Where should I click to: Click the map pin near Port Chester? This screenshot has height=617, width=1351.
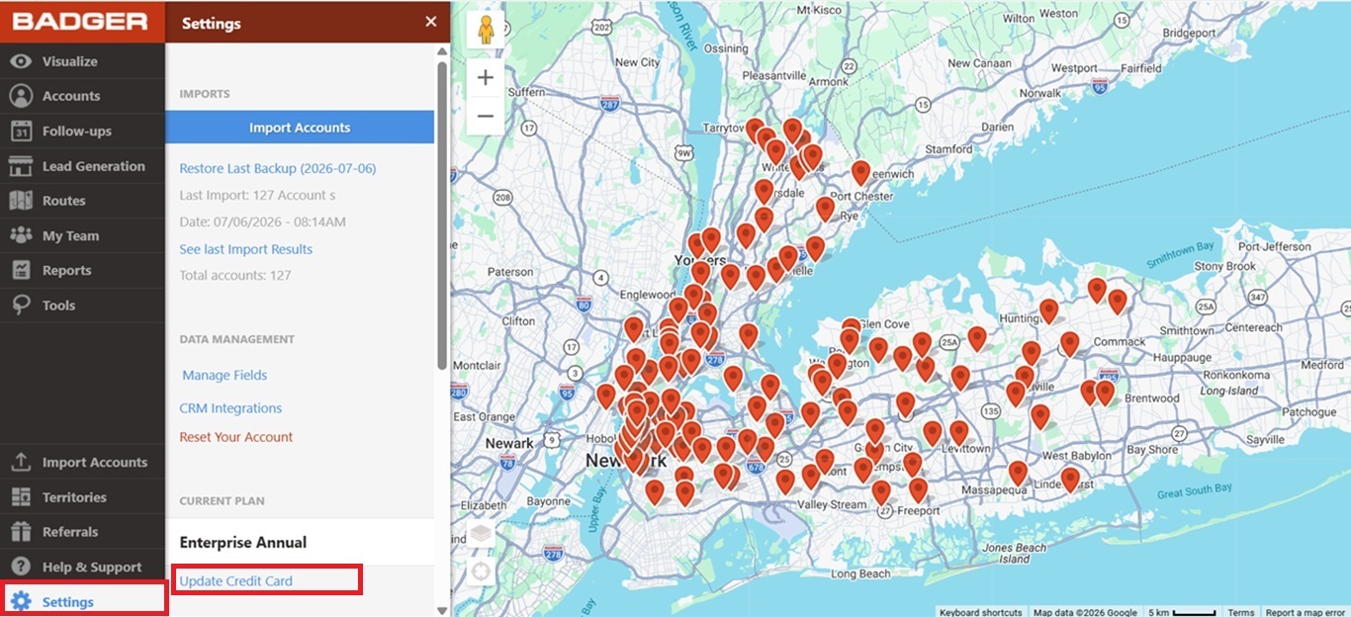coord(860,174)
